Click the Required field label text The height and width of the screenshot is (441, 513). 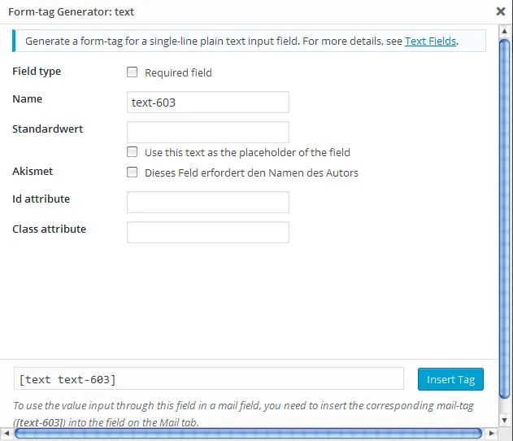click(x=178, y=72)
